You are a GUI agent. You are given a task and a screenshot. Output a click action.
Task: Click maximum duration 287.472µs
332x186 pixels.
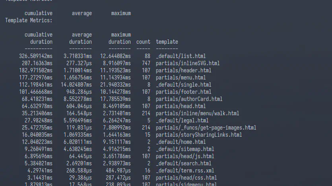click(118, 178)
